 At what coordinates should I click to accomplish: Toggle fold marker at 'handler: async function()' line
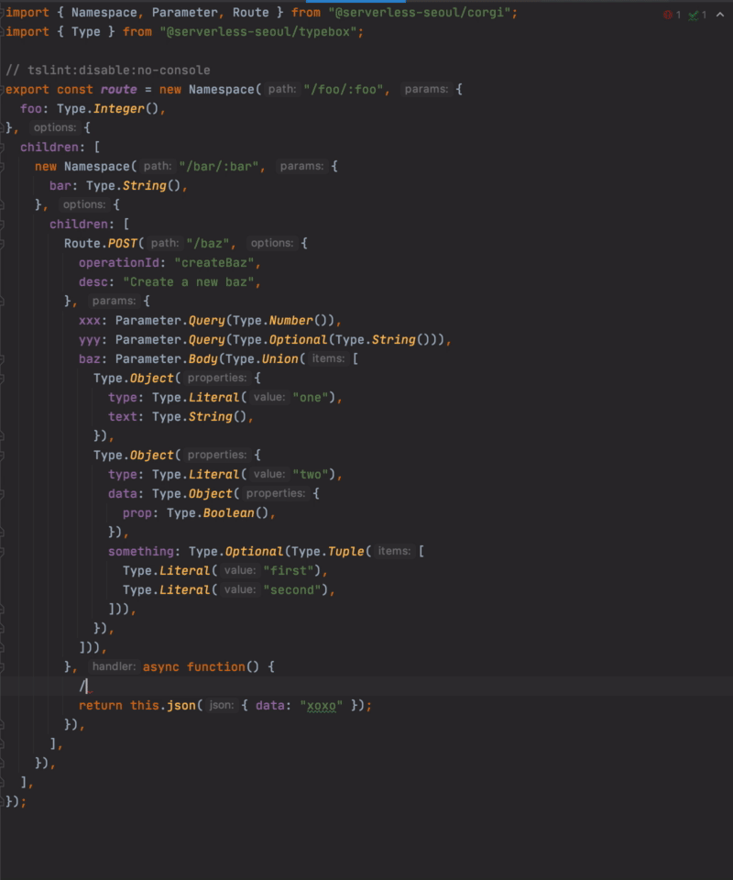[2, 667]
